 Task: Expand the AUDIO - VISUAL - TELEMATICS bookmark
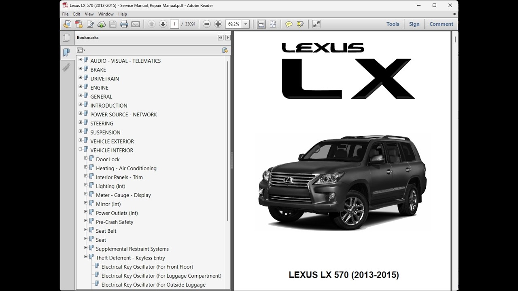(80, 60)
